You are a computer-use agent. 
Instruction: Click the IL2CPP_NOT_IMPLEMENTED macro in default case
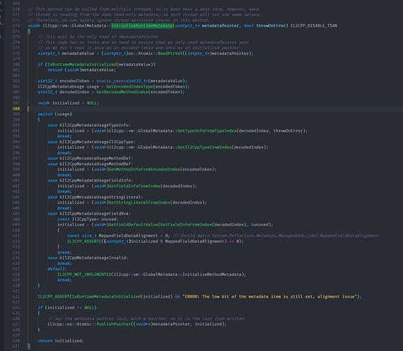84,274
